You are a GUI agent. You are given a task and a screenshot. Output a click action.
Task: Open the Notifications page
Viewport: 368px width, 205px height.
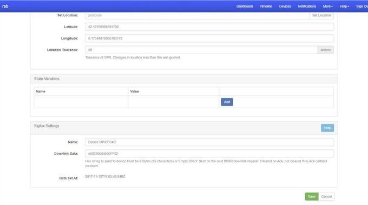coord(307,6)
